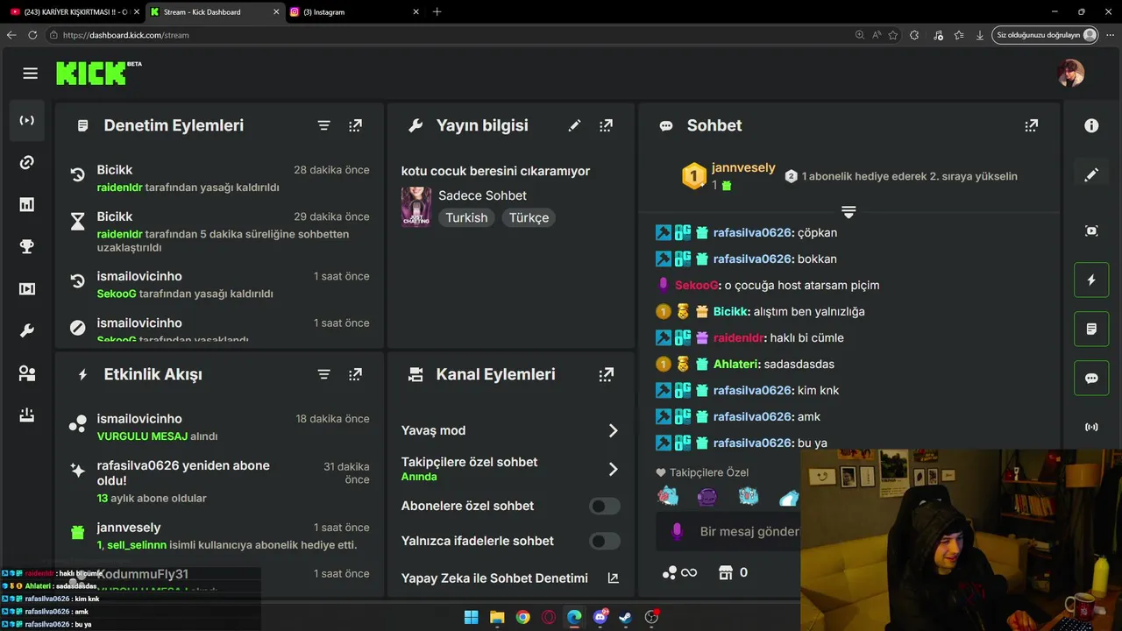Select the first emote in chat emote row
Viewport: 1122px width, 631px height.
tap(668, 497)
